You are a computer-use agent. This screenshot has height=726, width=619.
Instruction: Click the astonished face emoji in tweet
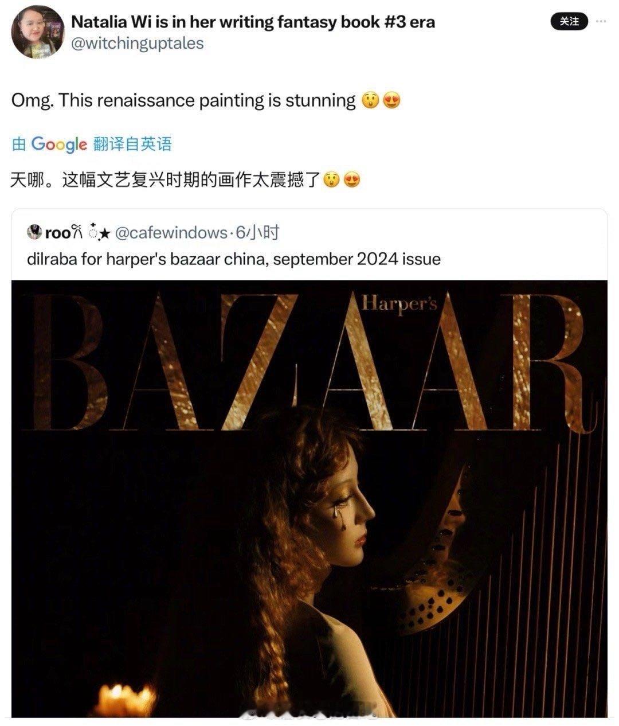370,101
